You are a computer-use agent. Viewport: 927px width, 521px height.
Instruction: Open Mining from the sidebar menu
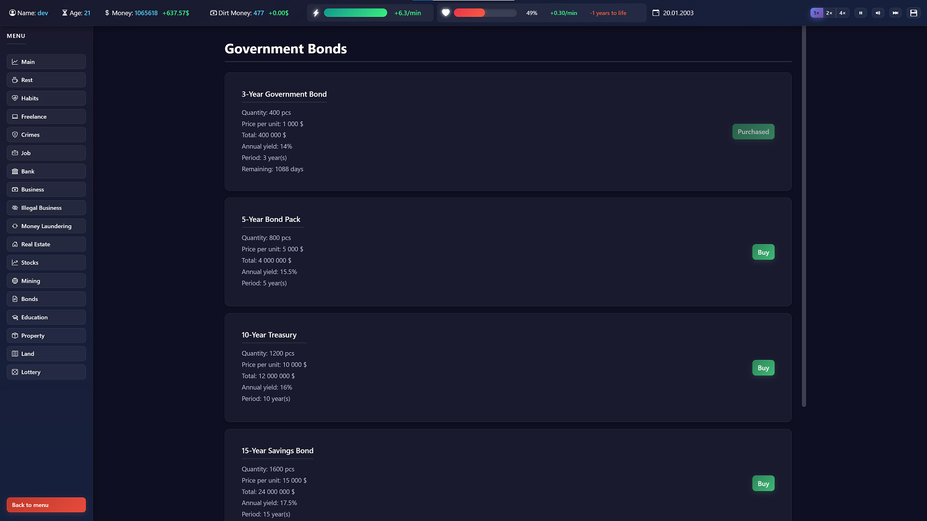[x=46, y=281]
